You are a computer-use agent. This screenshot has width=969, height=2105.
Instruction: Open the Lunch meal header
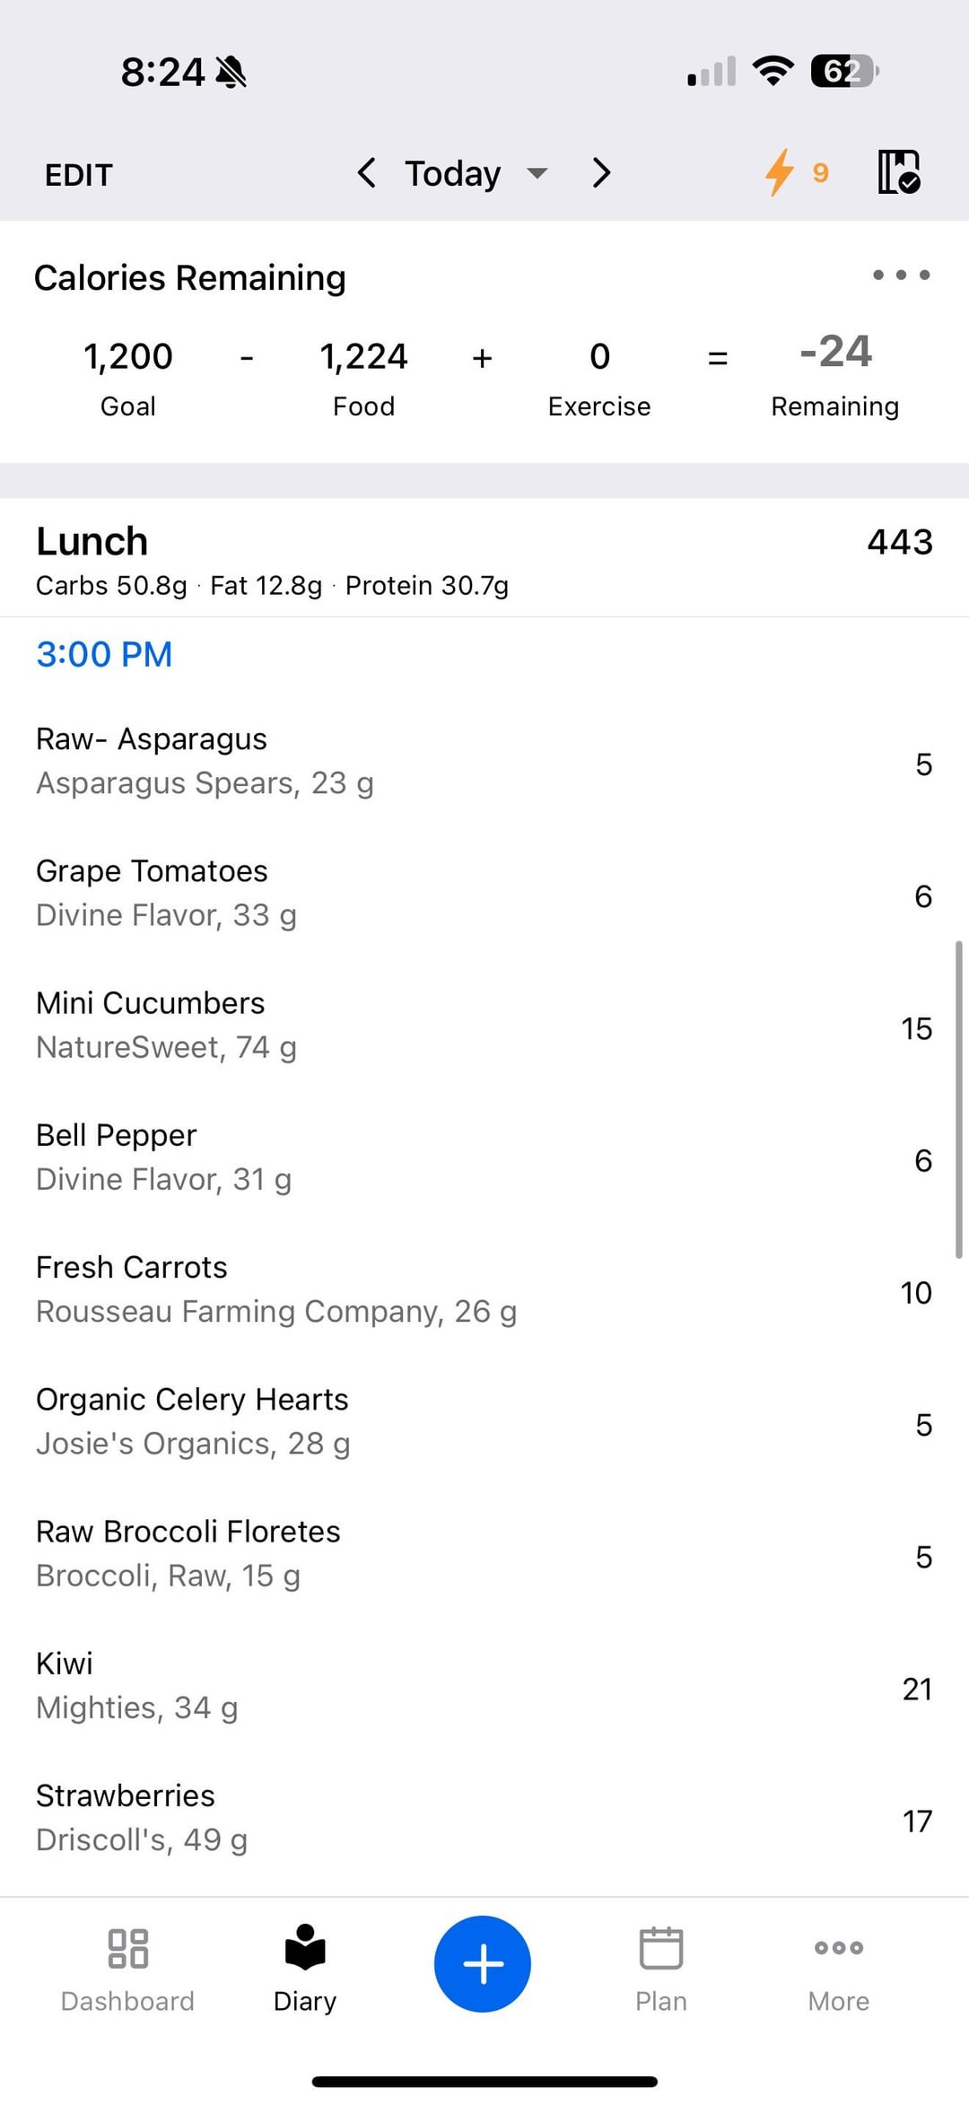point(484,558)
